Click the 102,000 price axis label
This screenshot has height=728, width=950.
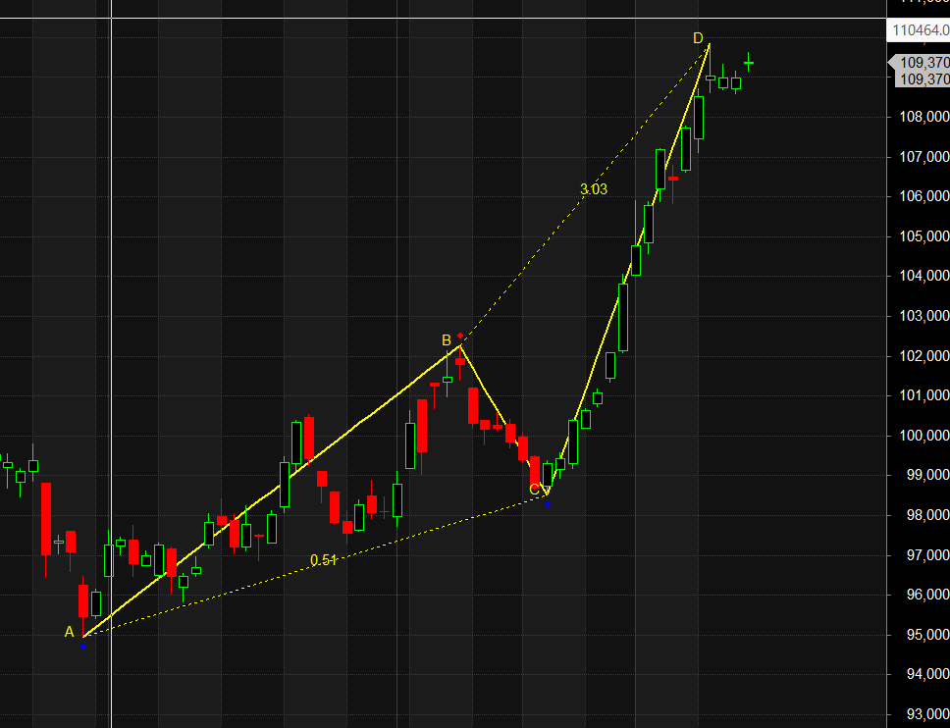pos(924,356)
